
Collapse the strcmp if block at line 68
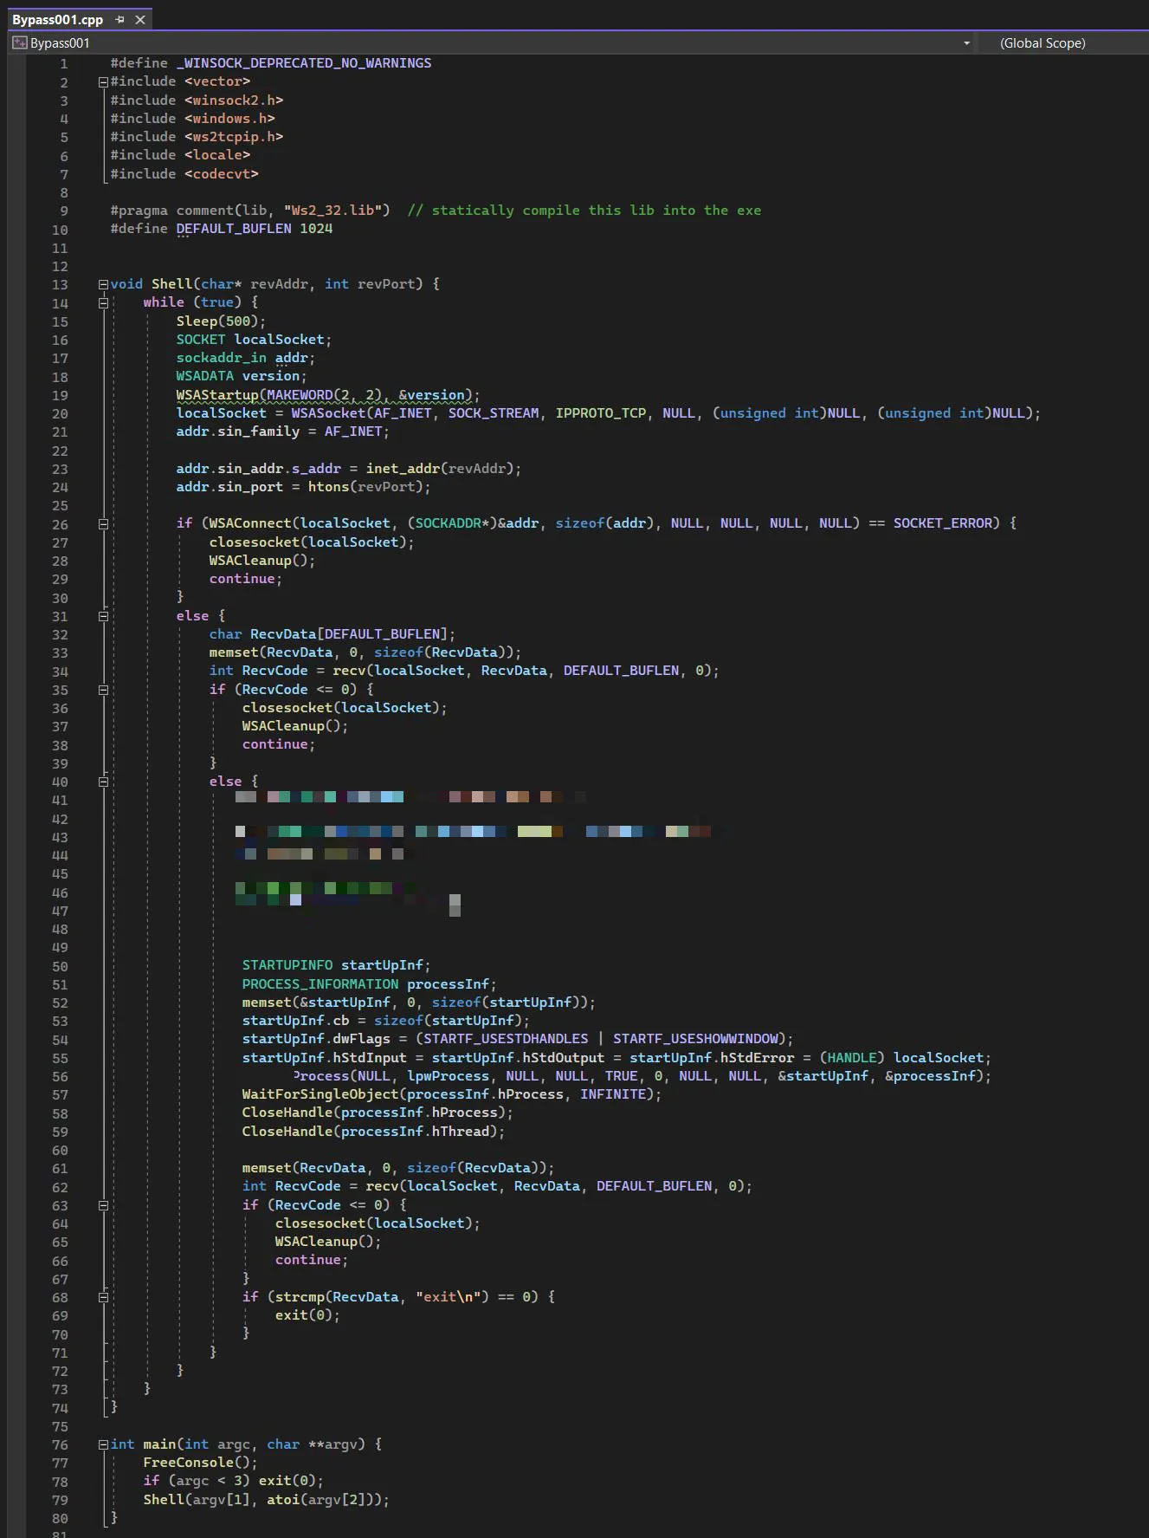tap(103, 1297)
